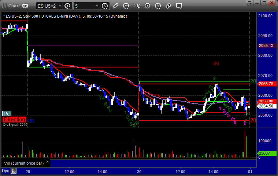Click the Pc button on chart
Viewport: 278px width, 176px height.
(x=7, y=114)
